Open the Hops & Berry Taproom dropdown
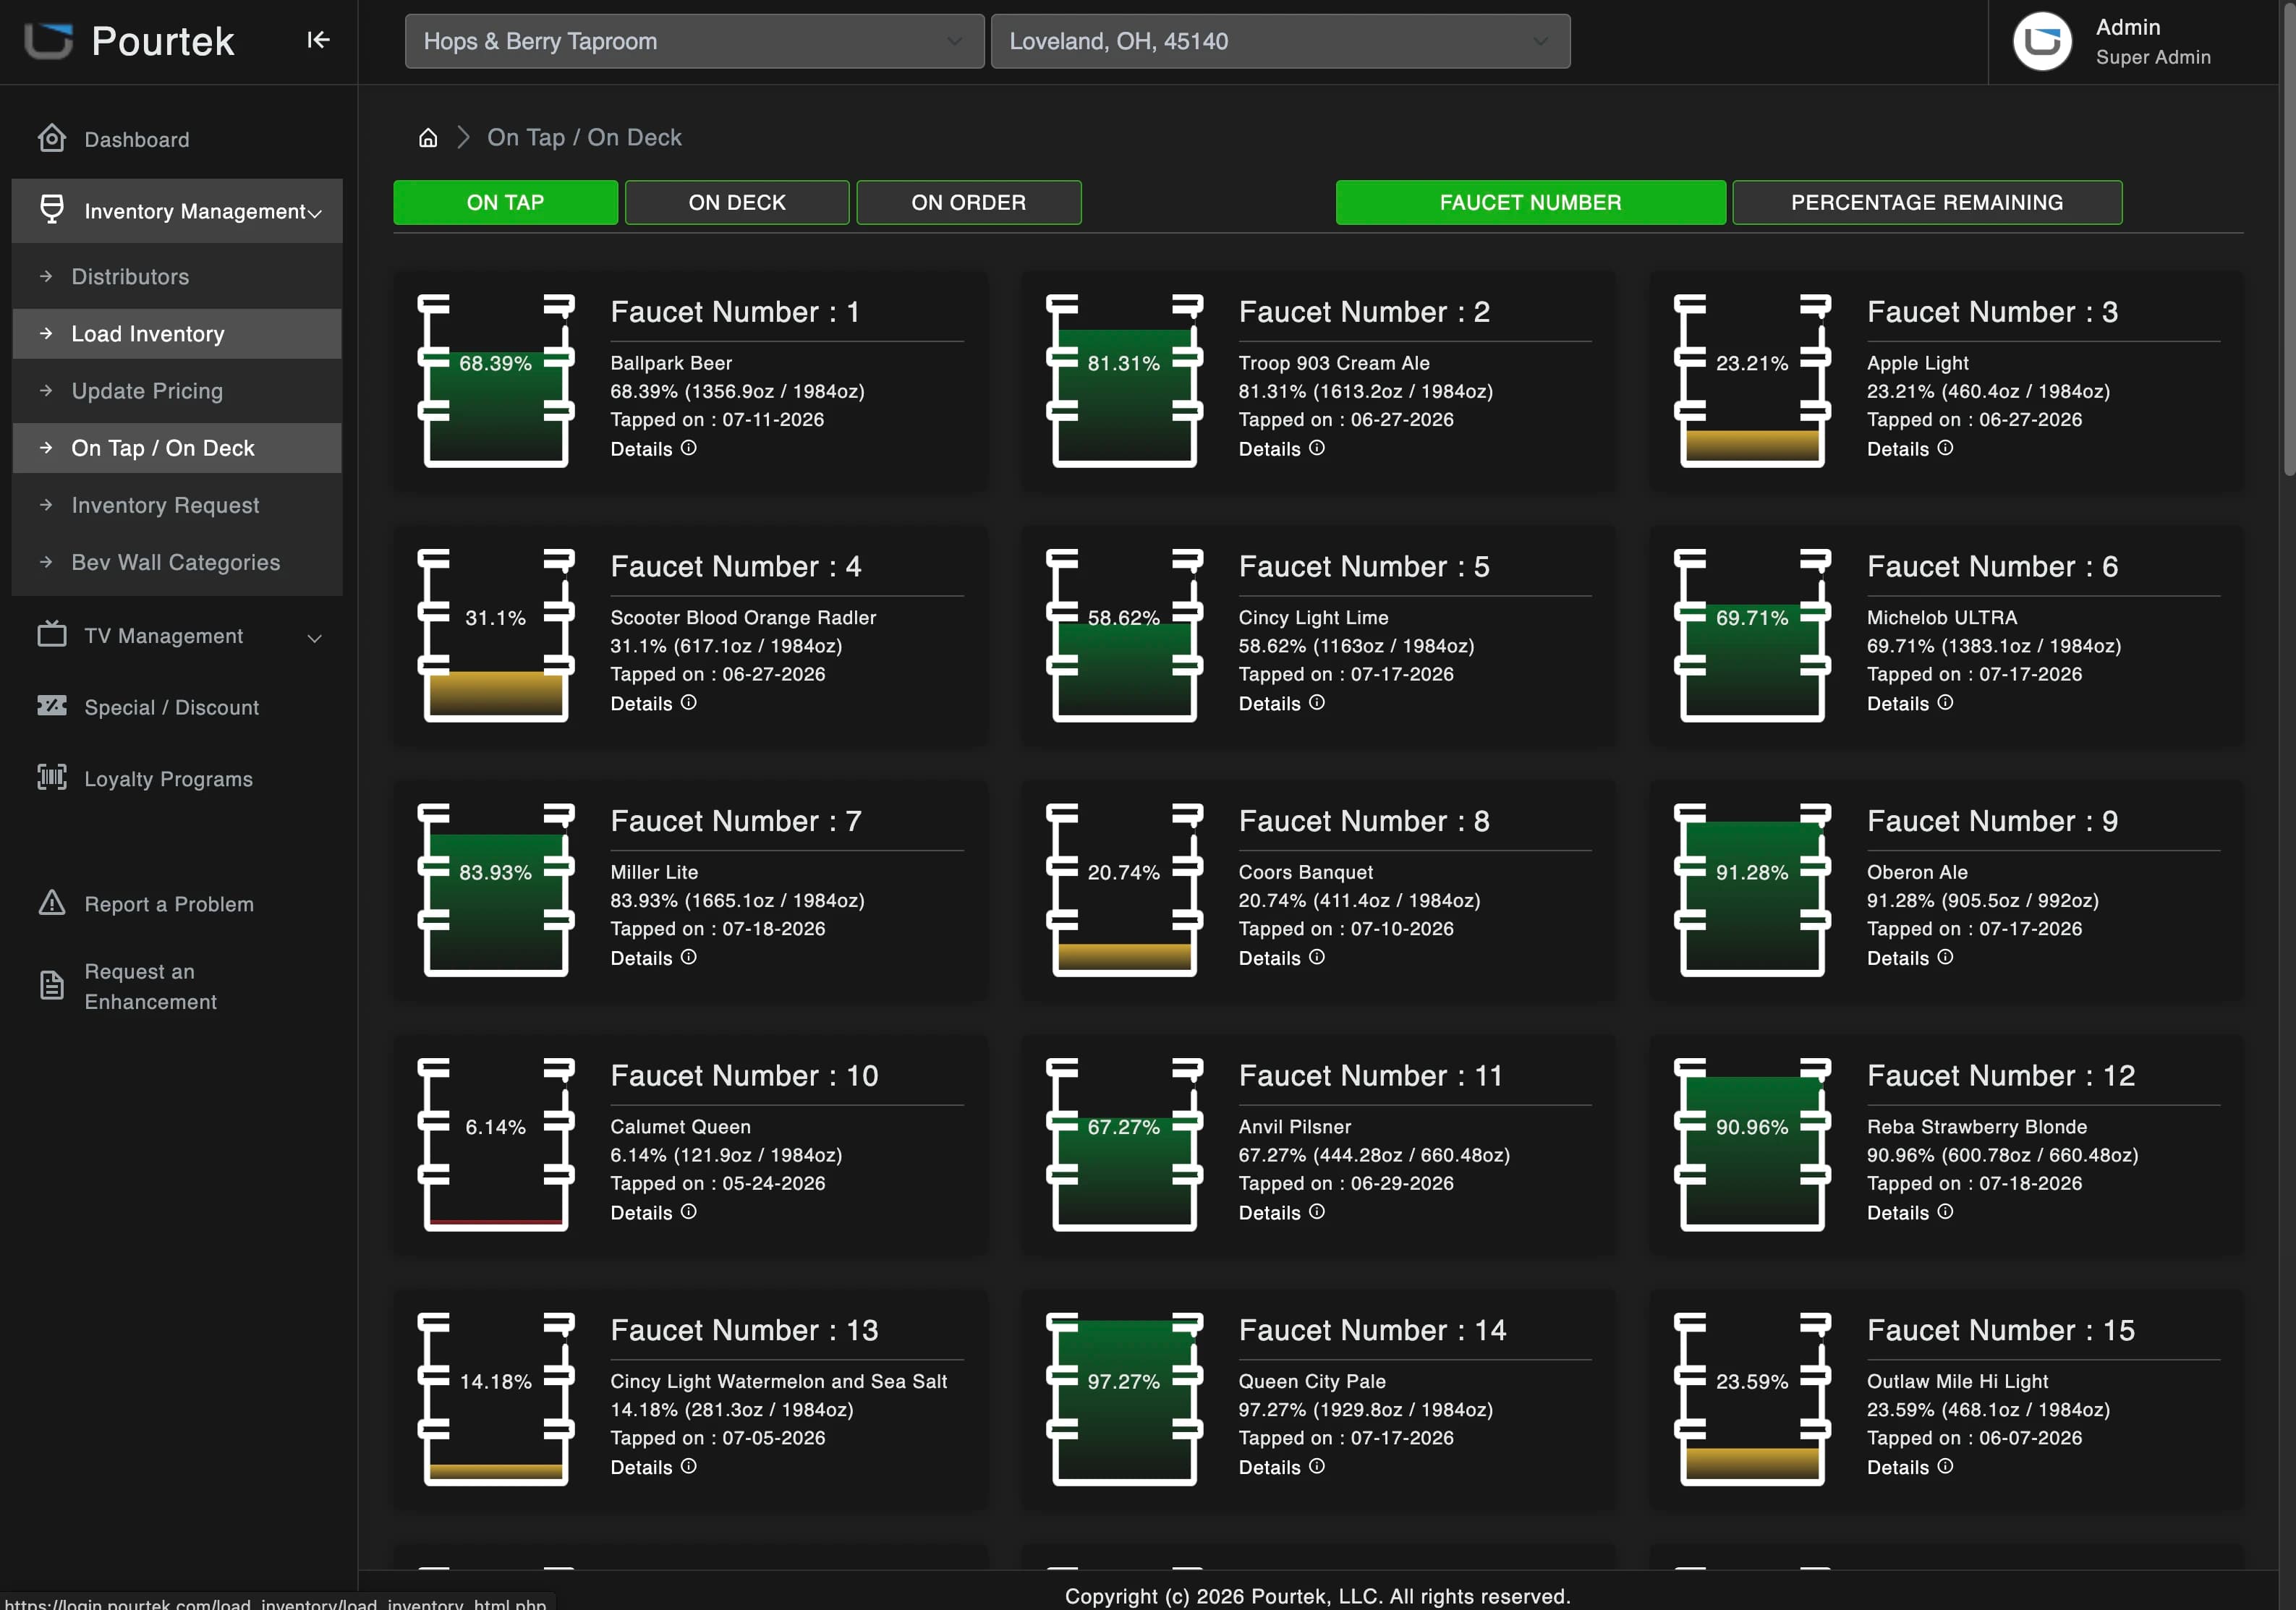Viewport: 2296px width, 1610px height. coord(694,41)
